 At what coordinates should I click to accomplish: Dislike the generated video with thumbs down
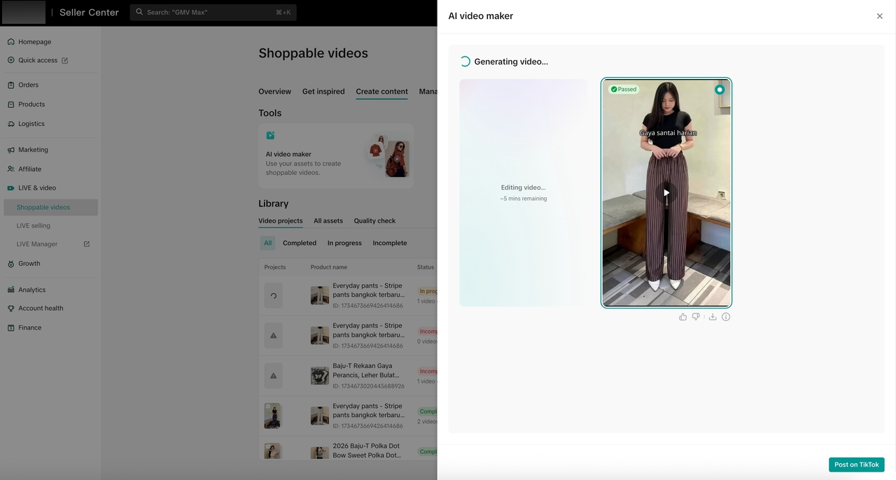tap(696, 317)
